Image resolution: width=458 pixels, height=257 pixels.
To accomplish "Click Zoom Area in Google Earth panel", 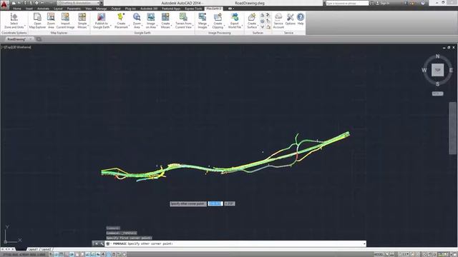I will pos(137,21).
